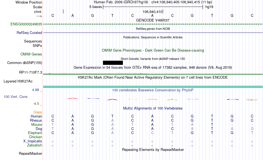Click the Scale label
Viewport: 263px width, 160px height.
(38, 7)
